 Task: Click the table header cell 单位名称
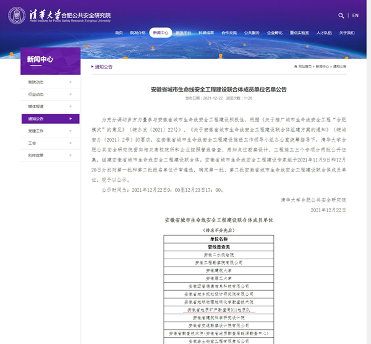pyautogui.click(x=219, y=239)
